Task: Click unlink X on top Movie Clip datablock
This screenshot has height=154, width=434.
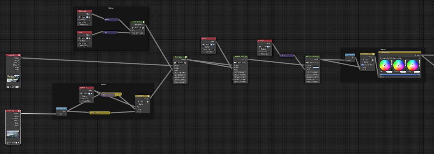Action: (x=19, y=87)
